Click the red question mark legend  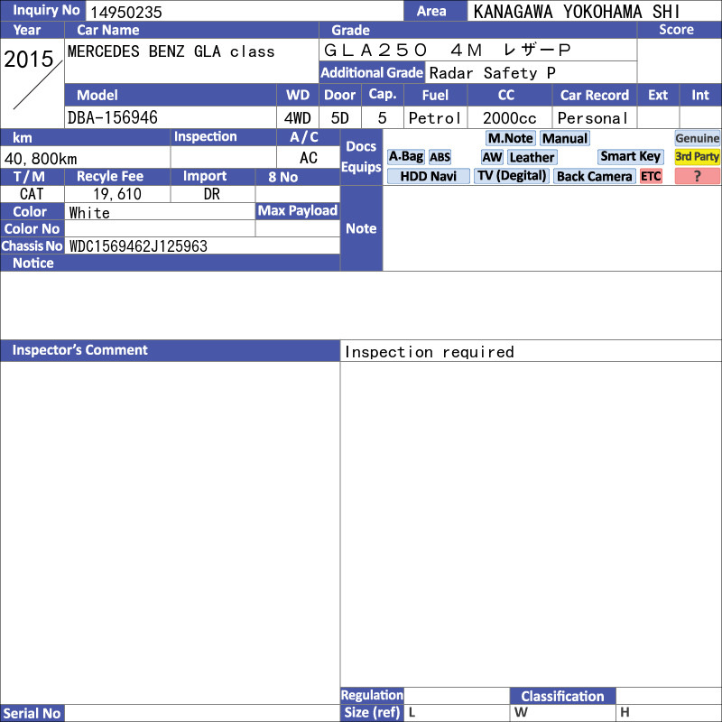coord(697,176)
